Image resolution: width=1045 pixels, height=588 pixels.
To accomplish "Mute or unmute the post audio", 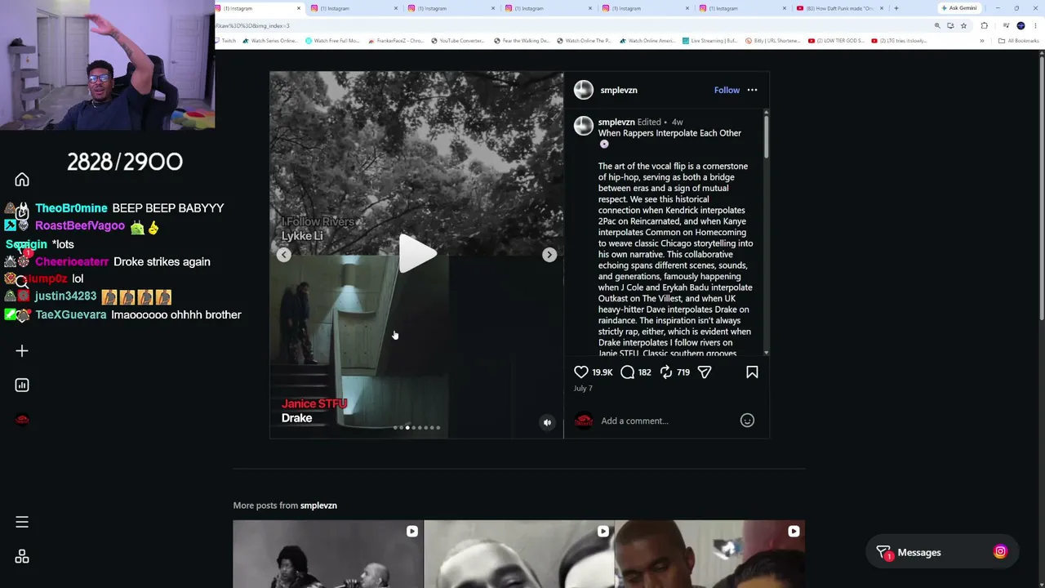I will coord(548,422).
